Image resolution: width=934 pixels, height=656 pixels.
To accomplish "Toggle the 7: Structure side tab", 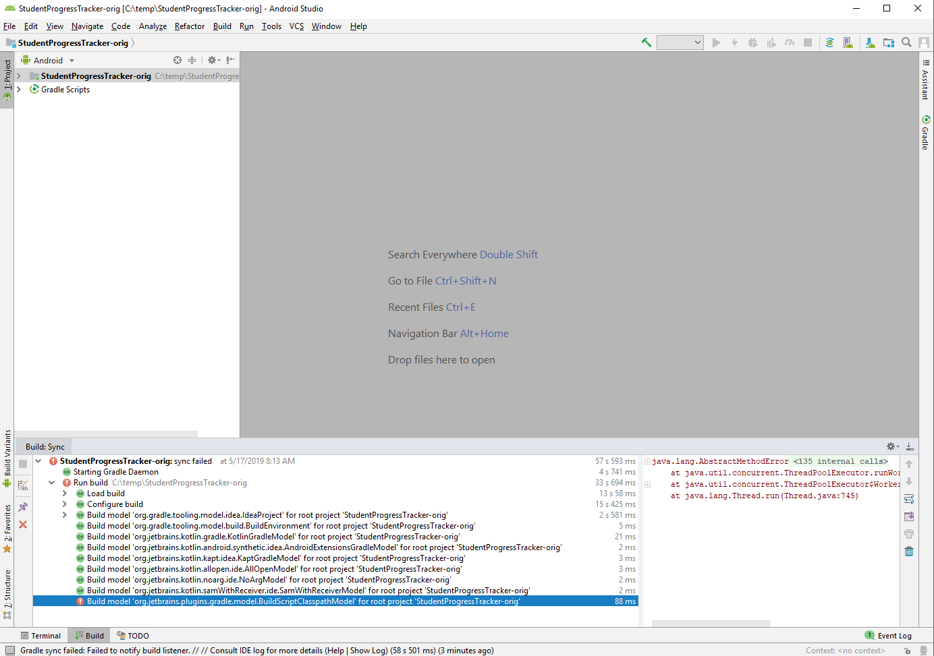I will click(7, 594).
